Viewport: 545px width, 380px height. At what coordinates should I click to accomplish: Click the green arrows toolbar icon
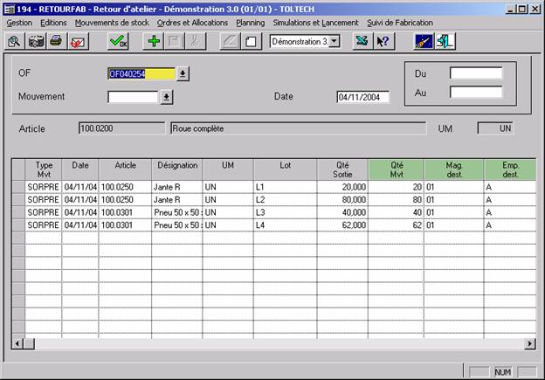[362, 41]
